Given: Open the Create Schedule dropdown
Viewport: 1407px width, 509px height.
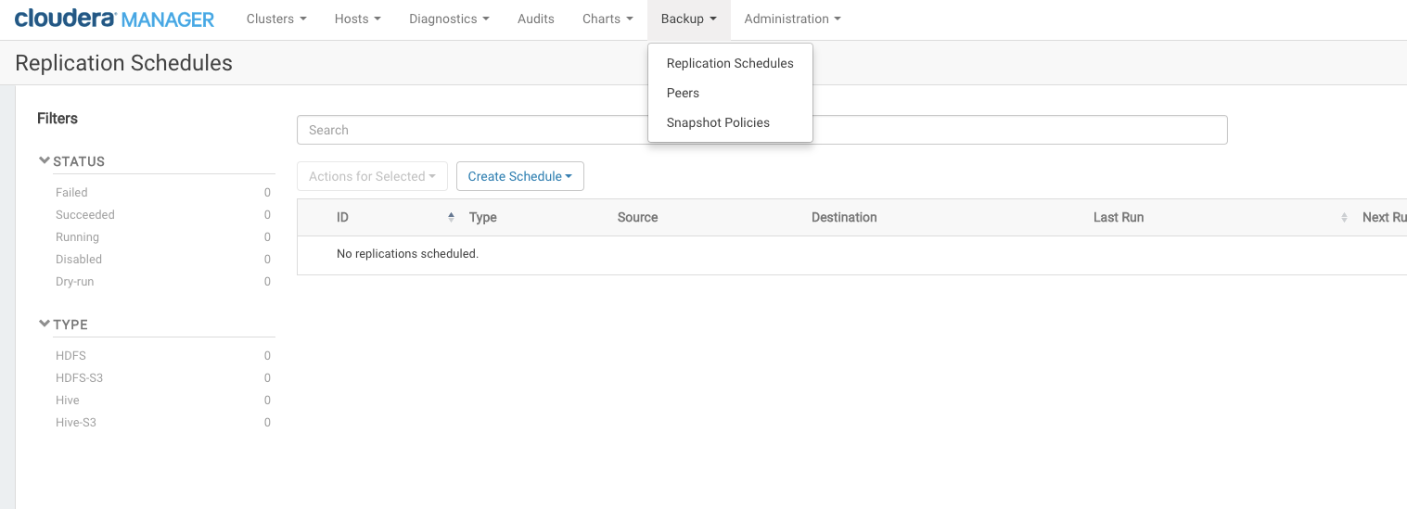Looking at the screenshot, I should click(519, 176).
